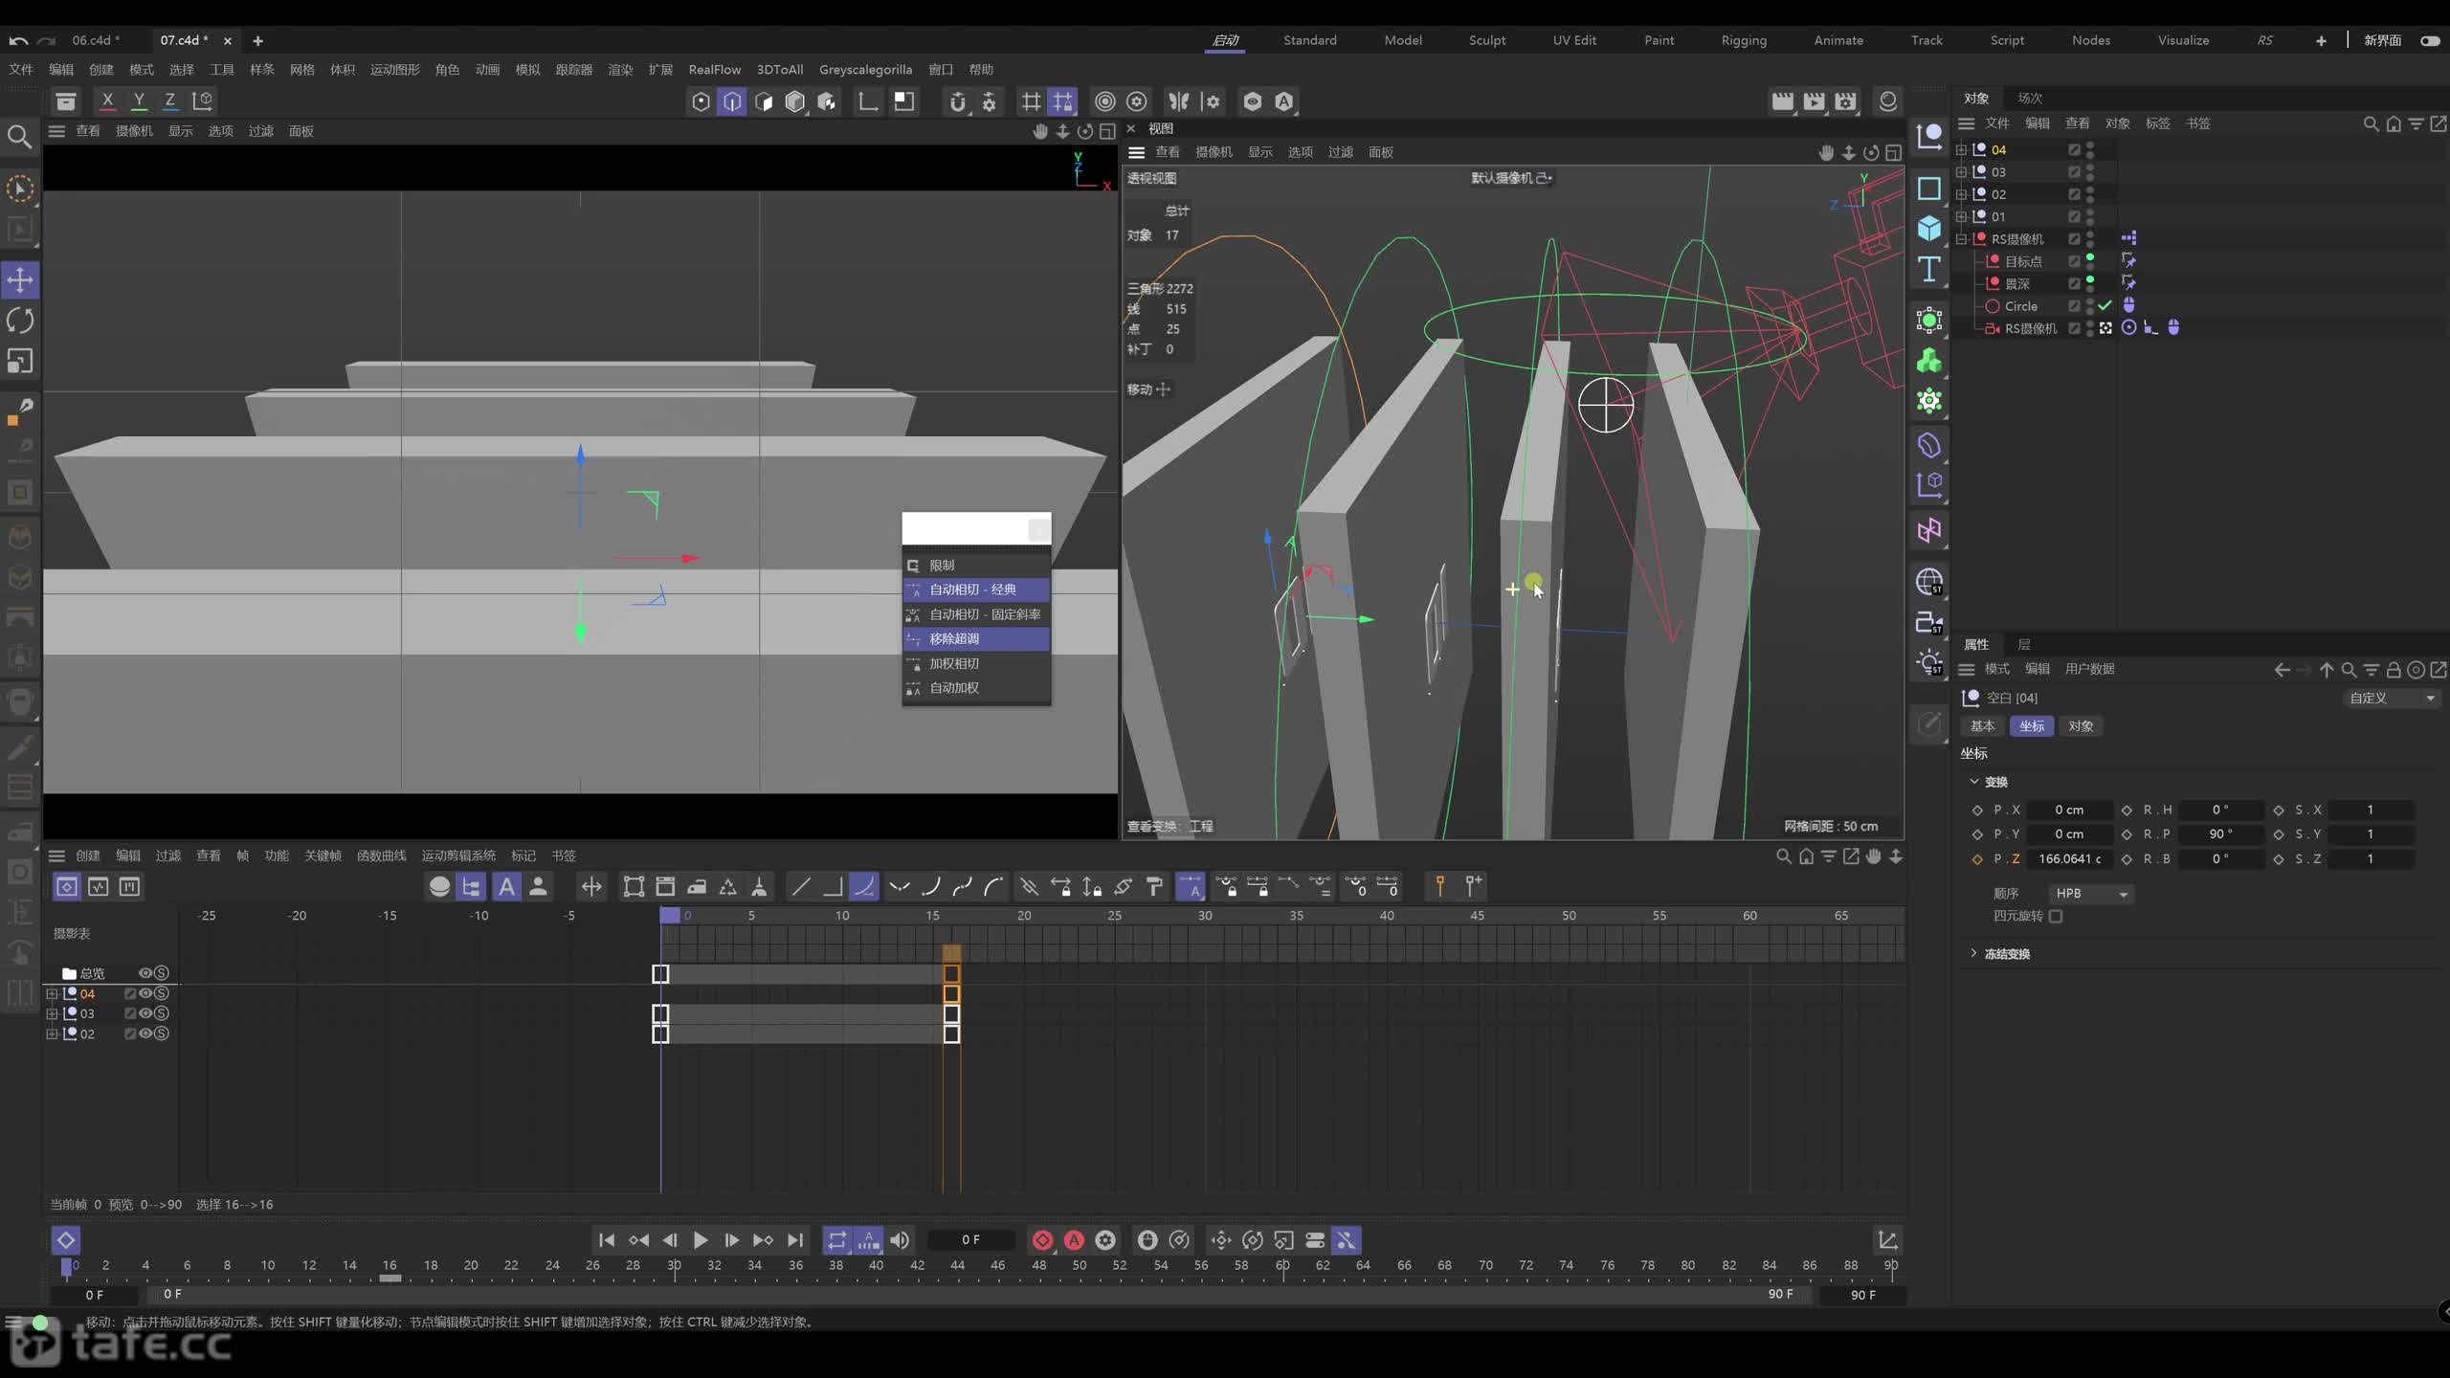The image size is (2450, 1378).
Task: Toggle the green check tag on Circle object
Action: [x=2105, y=306]
